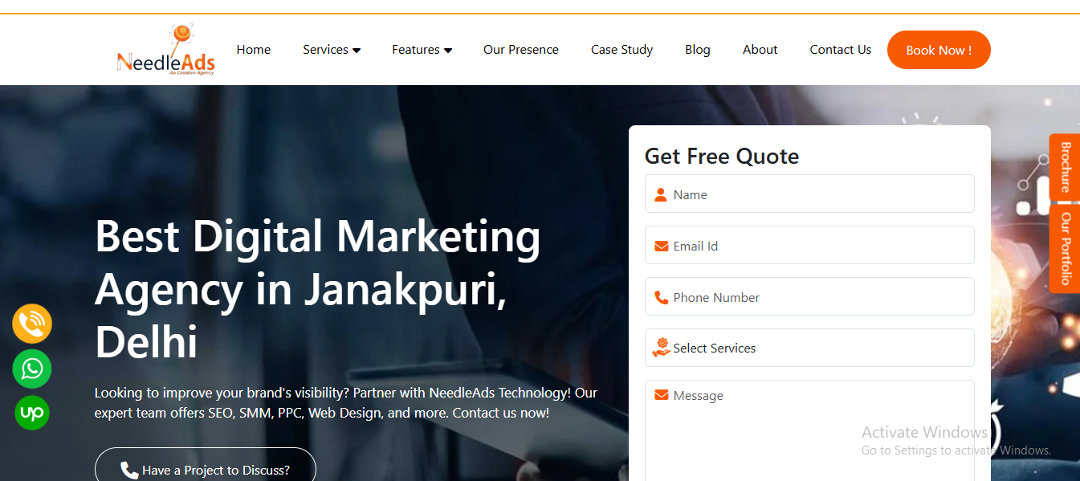Screen dimensions: 1080x481
Task: Expand the Features dropdown arrow
Action: [x=448, y=51]
